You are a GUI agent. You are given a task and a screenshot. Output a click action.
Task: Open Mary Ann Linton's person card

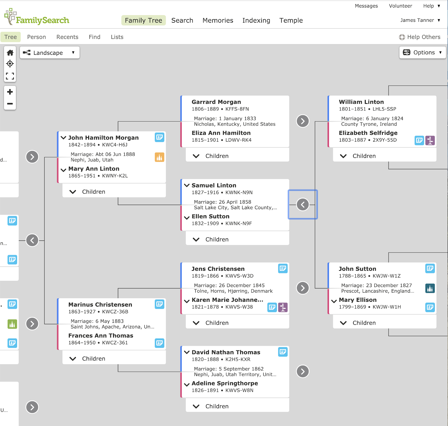click(x=94, y=169)
